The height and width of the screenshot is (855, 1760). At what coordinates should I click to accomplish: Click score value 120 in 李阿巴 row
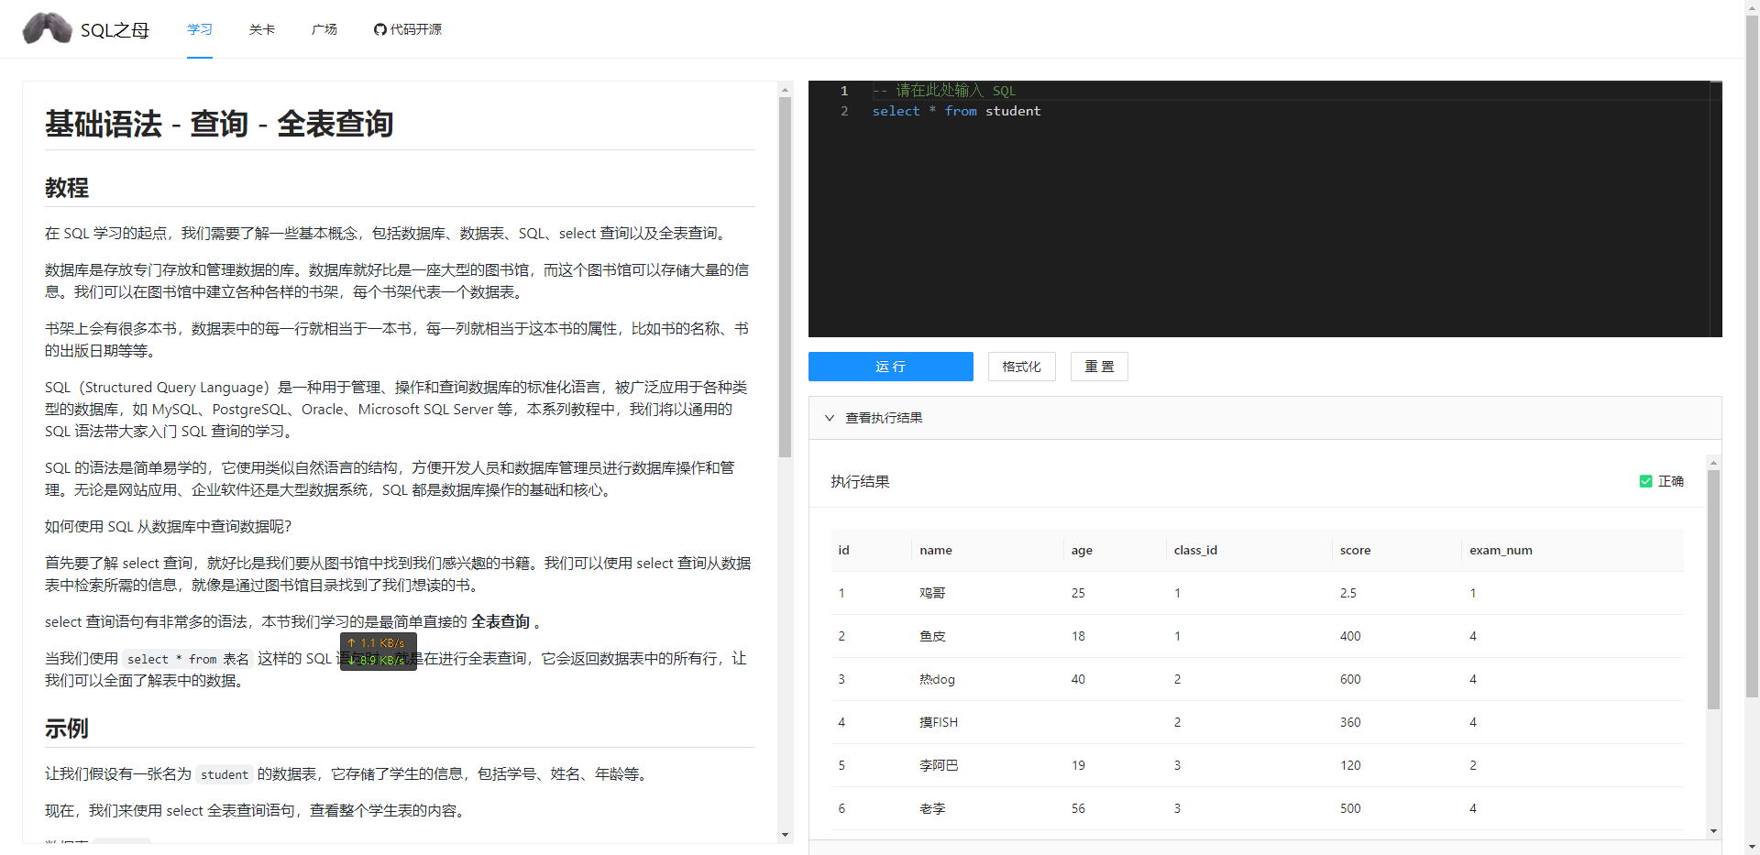coord(1350,765)
